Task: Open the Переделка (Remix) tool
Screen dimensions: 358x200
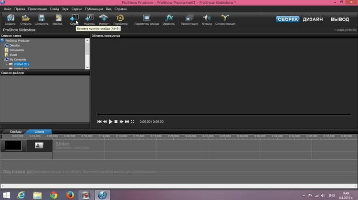Action: [x=120, y=20]
